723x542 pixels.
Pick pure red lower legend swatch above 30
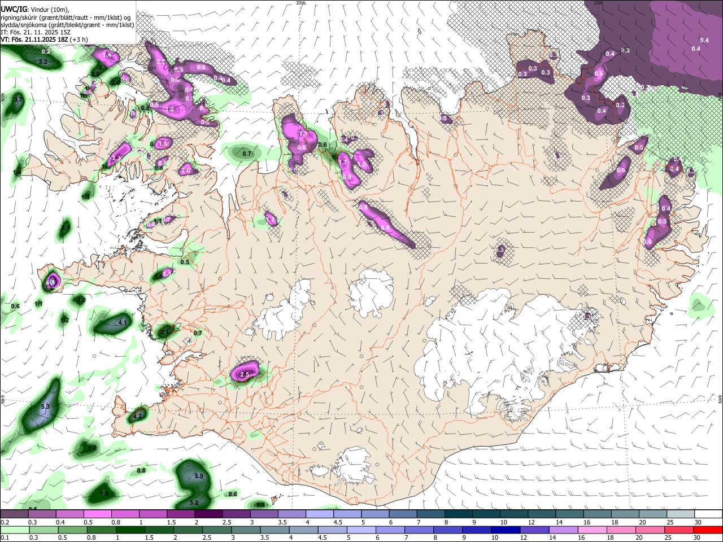pyautogui.click(x=708, y=530)
